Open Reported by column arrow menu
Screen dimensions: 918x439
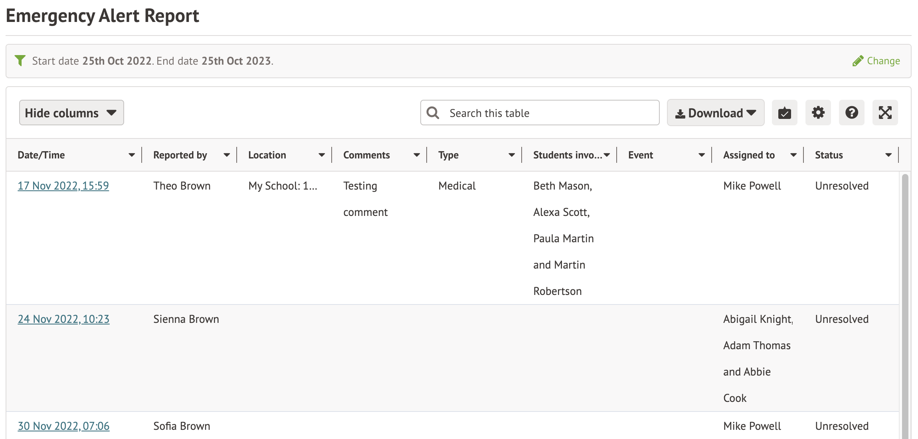tap(226, 155)
